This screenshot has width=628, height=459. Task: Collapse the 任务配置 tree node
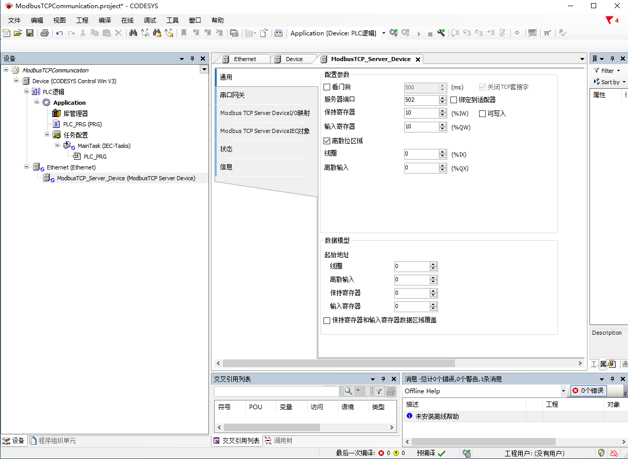click(47, 135)
